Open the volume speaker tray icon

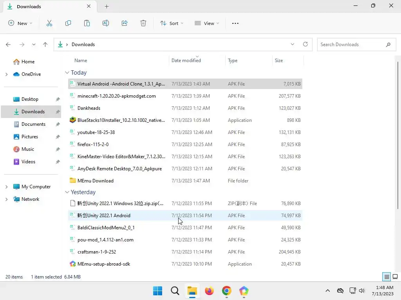[x=361, y=291]
